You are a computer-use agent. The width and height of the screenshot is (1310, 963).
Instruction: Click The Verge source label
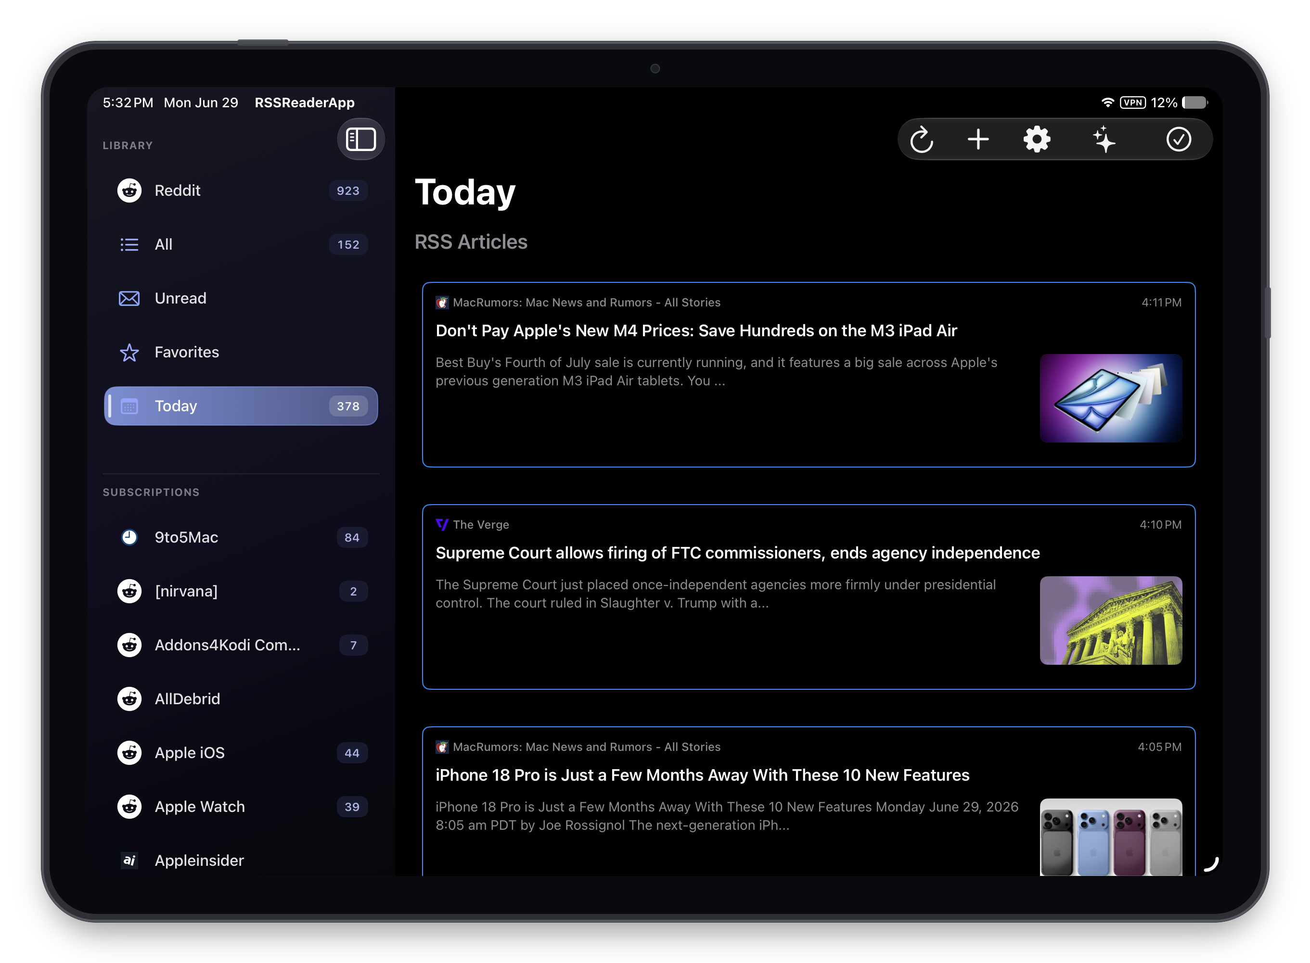click(481, 525)
